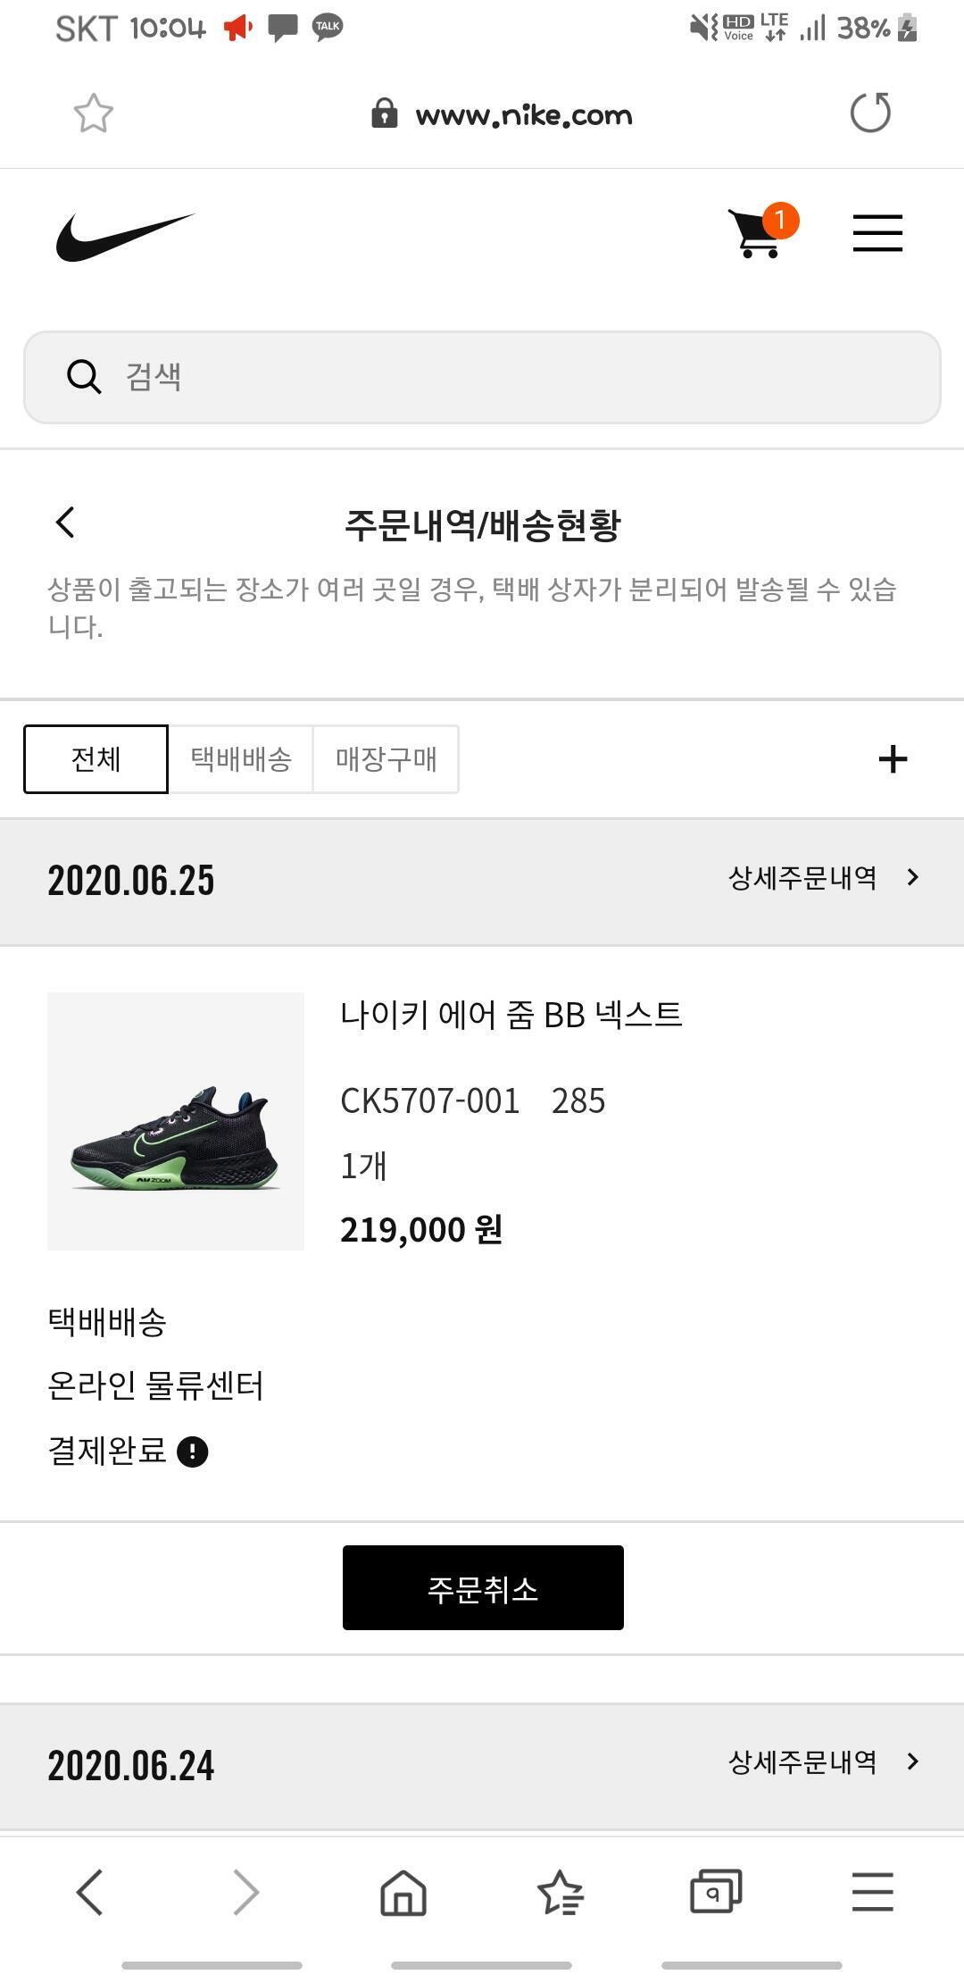Switch to the 택배배송 tab
964x1983 pixels.
[x=241, y=759]
